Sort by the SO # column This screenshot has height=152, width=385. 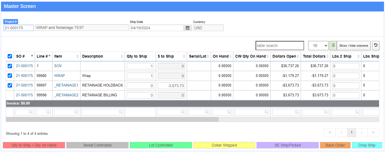20,56
